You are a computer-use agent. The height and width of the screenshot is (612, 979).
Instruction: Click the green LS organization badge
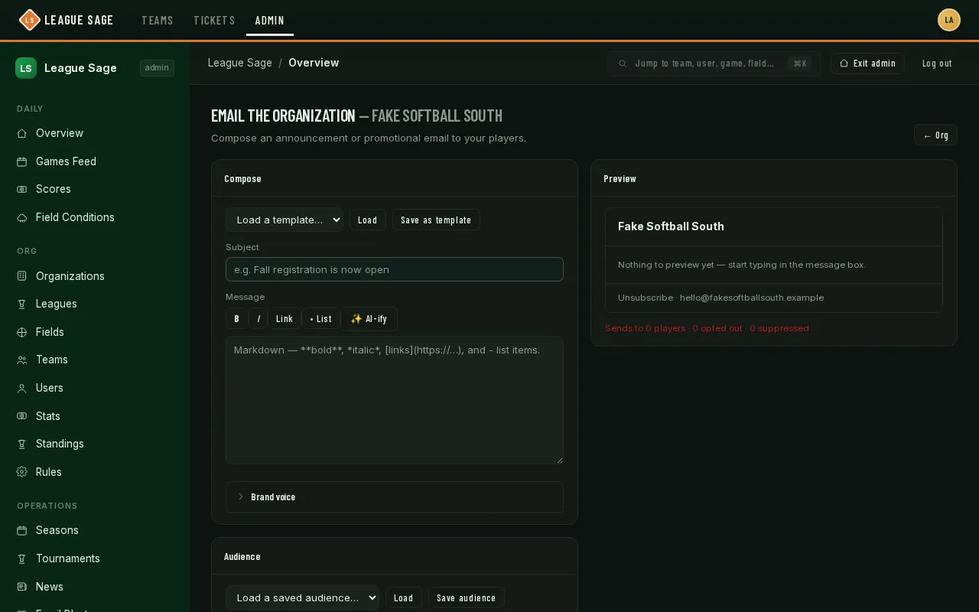click(26, 68)
